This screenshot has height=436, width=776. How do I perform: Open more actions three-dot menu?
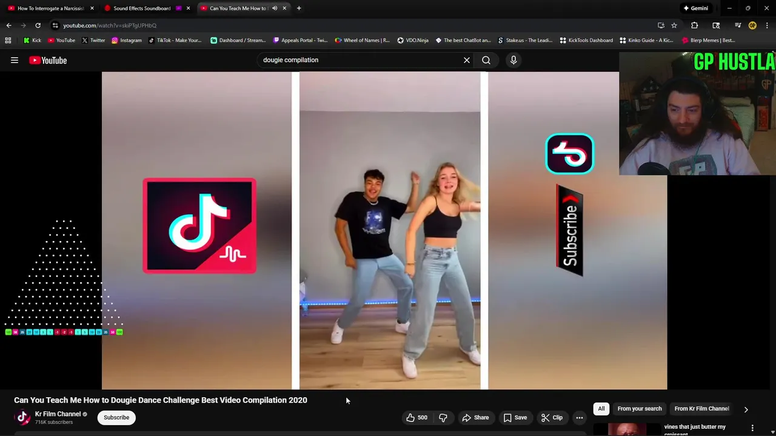580,417
